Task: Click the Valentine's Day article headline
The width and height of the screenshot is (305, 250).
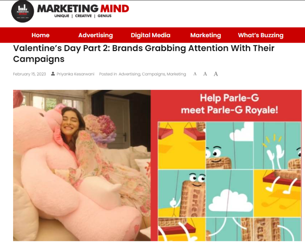Action: (x=143, y=54)
